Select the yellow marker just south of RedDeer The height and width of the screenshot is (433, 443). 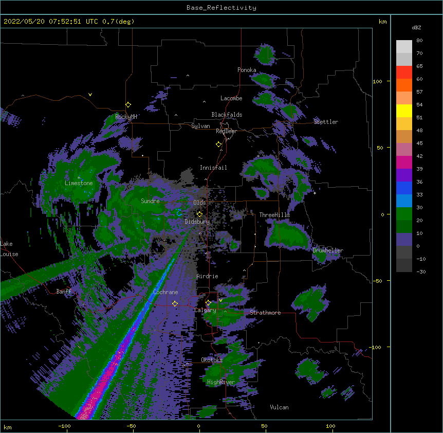[x=219, y=145]
